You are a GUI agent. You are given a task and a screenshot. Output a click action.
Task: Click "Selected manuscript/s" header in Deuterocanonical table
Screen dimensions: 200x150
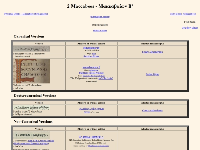tap(152, 103)
